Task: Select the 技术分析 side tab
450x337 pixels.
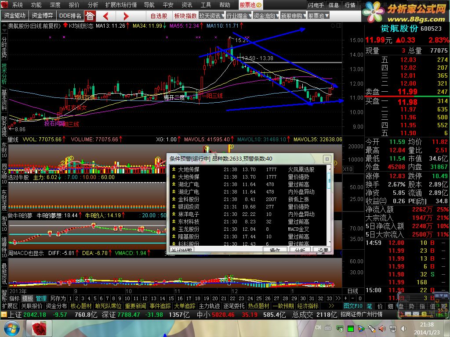Action: (x=4, y=74)
